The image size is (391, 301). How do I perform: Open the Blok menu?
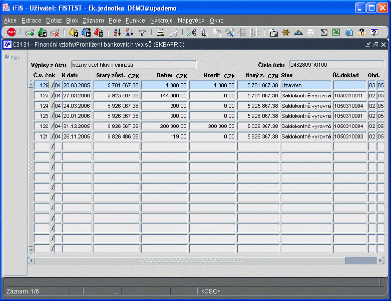tap(72, 21)
